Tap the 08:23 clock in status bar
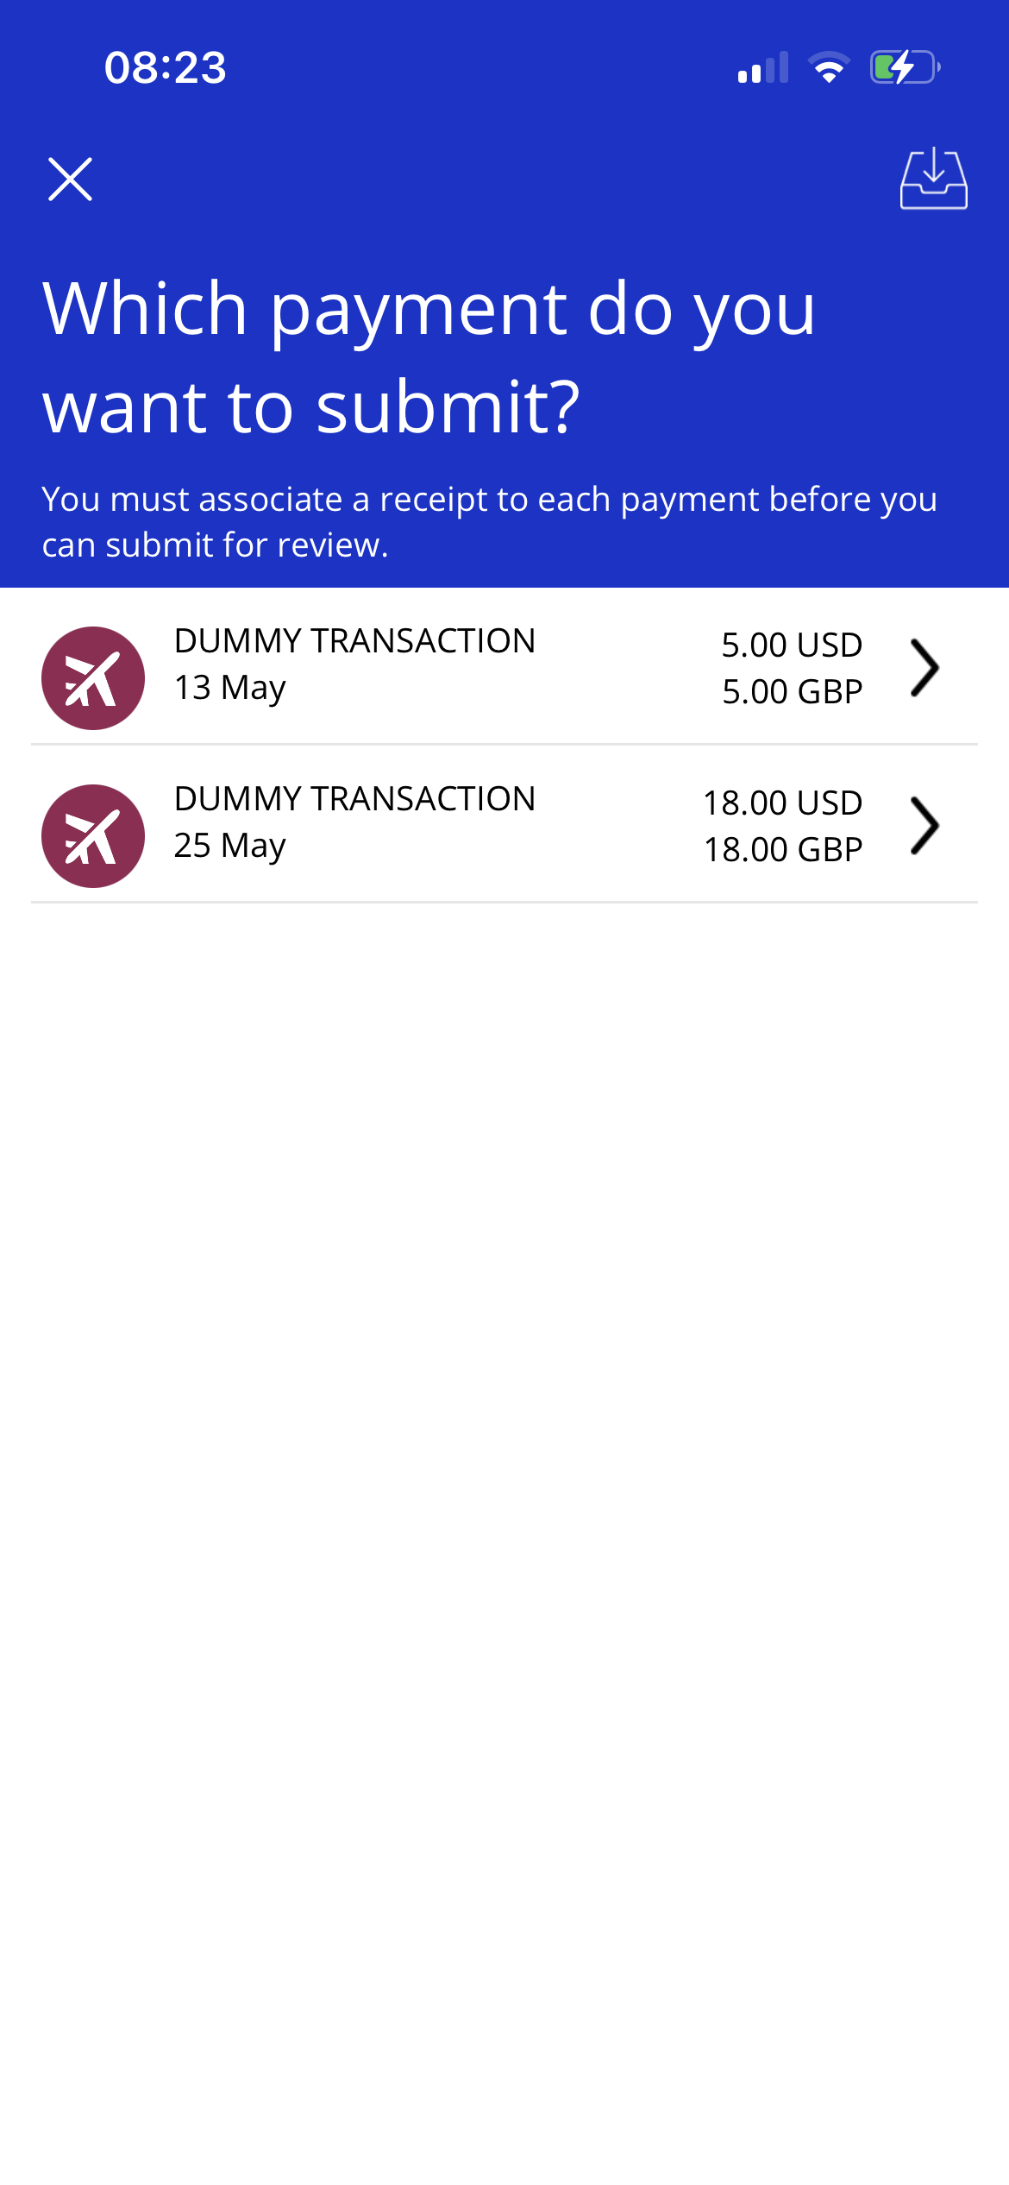This screenshot has width=1009, height=2185. (166, 67)
